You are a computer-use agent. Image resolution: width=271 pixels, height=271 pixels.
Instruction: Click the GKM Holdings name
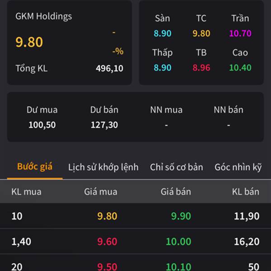[x=43, y=16]
